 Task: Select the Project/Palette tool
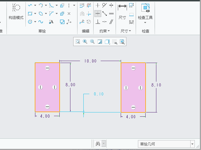click(x=62, y=22)
